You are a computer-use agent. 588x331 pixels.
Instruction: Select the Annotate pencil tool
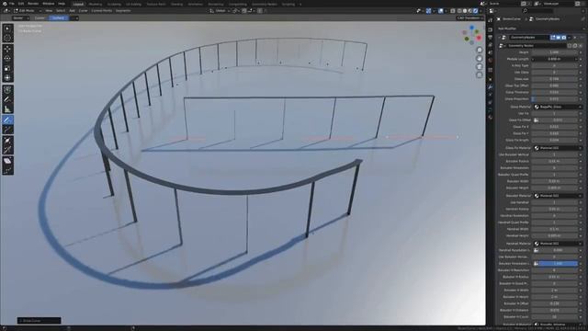(x=7, y=99)
